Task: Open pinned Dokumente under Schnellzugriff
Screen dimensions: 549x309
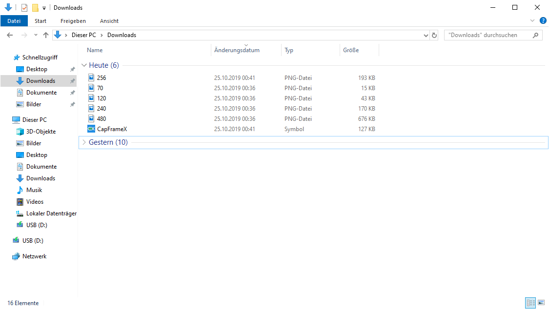Action: point(41,93)
